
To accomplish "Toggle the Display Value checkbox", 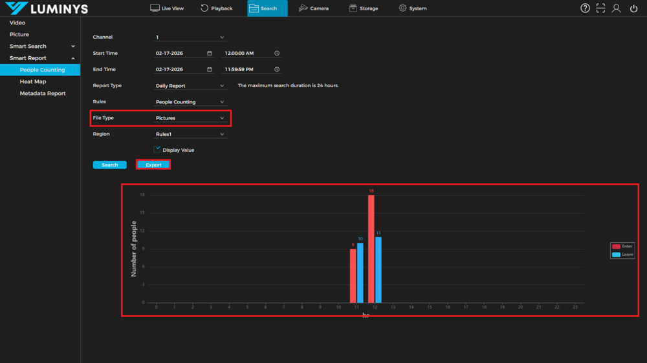I will pyautogui.click(x=157, y=150).
